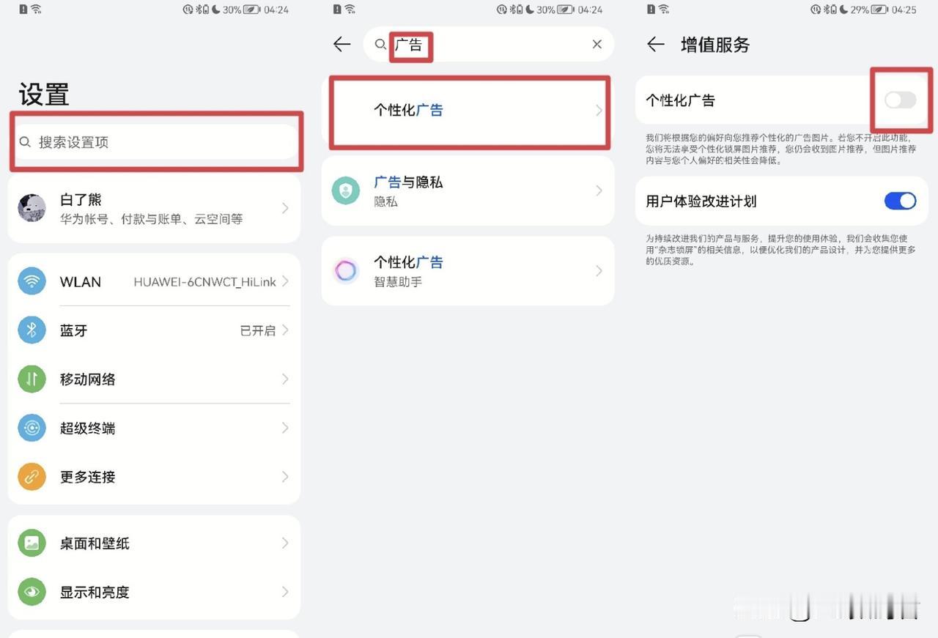Tap the blue Bluetooth icon
Viewport: 938px width, 638px height.
(32, 330)
